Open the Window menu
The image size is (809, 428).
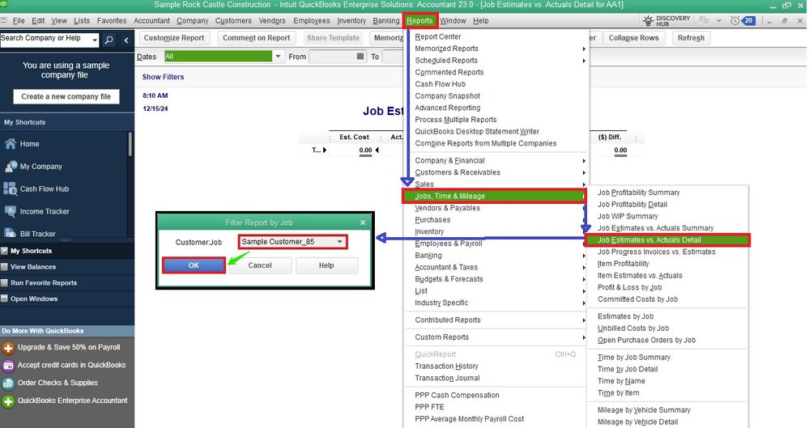pyautogui.click(x=453, y=20)
